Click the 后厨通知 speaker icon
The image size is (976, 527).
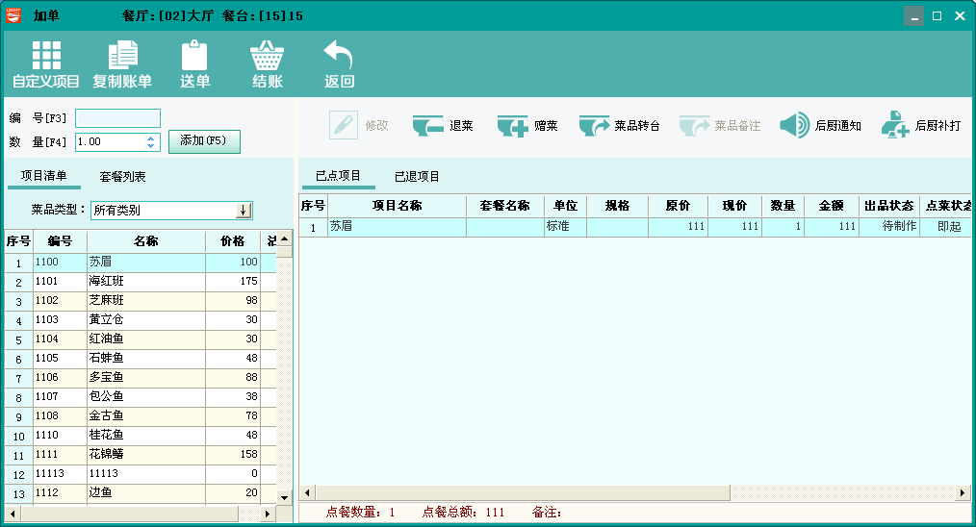click(795, 126)
